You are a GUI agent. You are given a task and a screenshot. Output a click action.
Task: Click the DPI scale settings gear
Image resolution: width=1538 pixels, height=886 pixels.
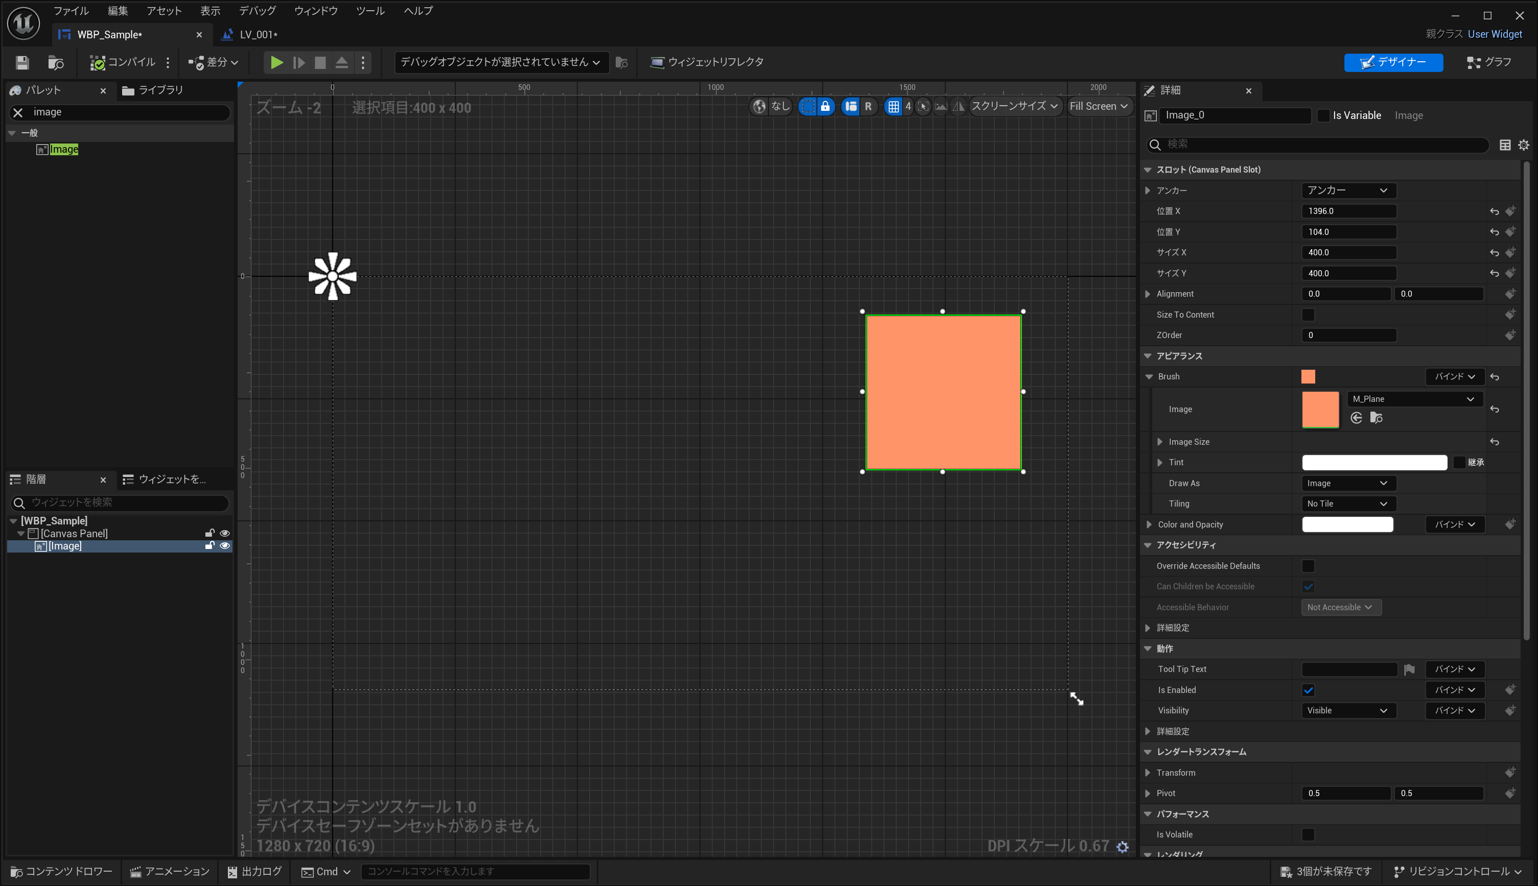[x=1122, y=847]
